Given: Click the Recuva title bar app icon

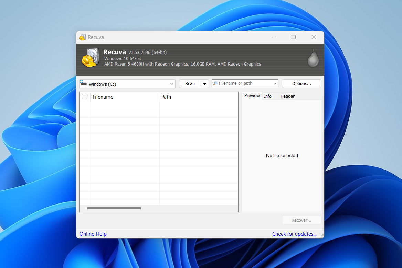Looking at the screenshot, I should (83, 37).
